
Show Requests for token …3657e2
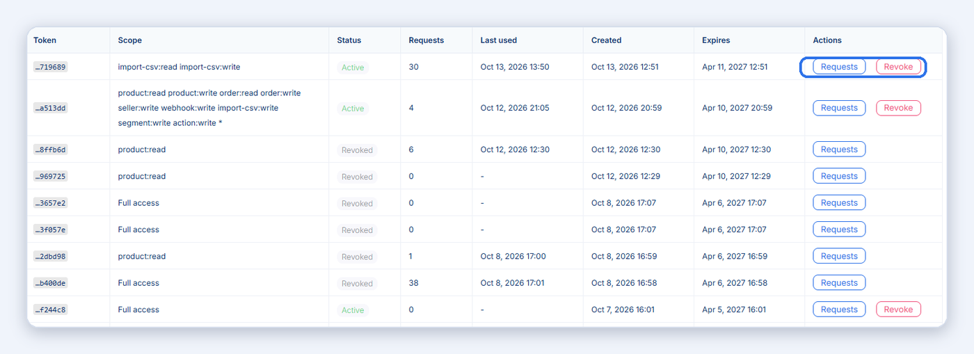coord(839,203)
